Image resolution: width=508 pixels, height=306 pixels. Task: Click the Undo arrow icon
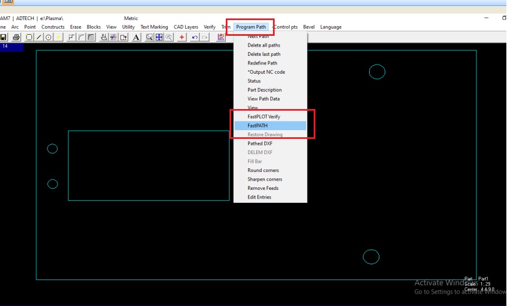195,37
